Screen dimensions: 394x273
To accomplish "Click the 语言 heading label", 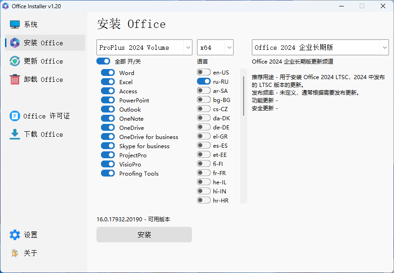I will point(202,61).
